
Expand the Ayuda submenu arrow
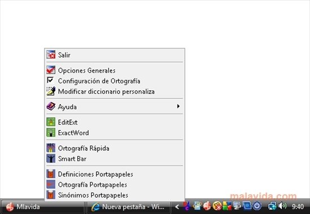[178, 106]
